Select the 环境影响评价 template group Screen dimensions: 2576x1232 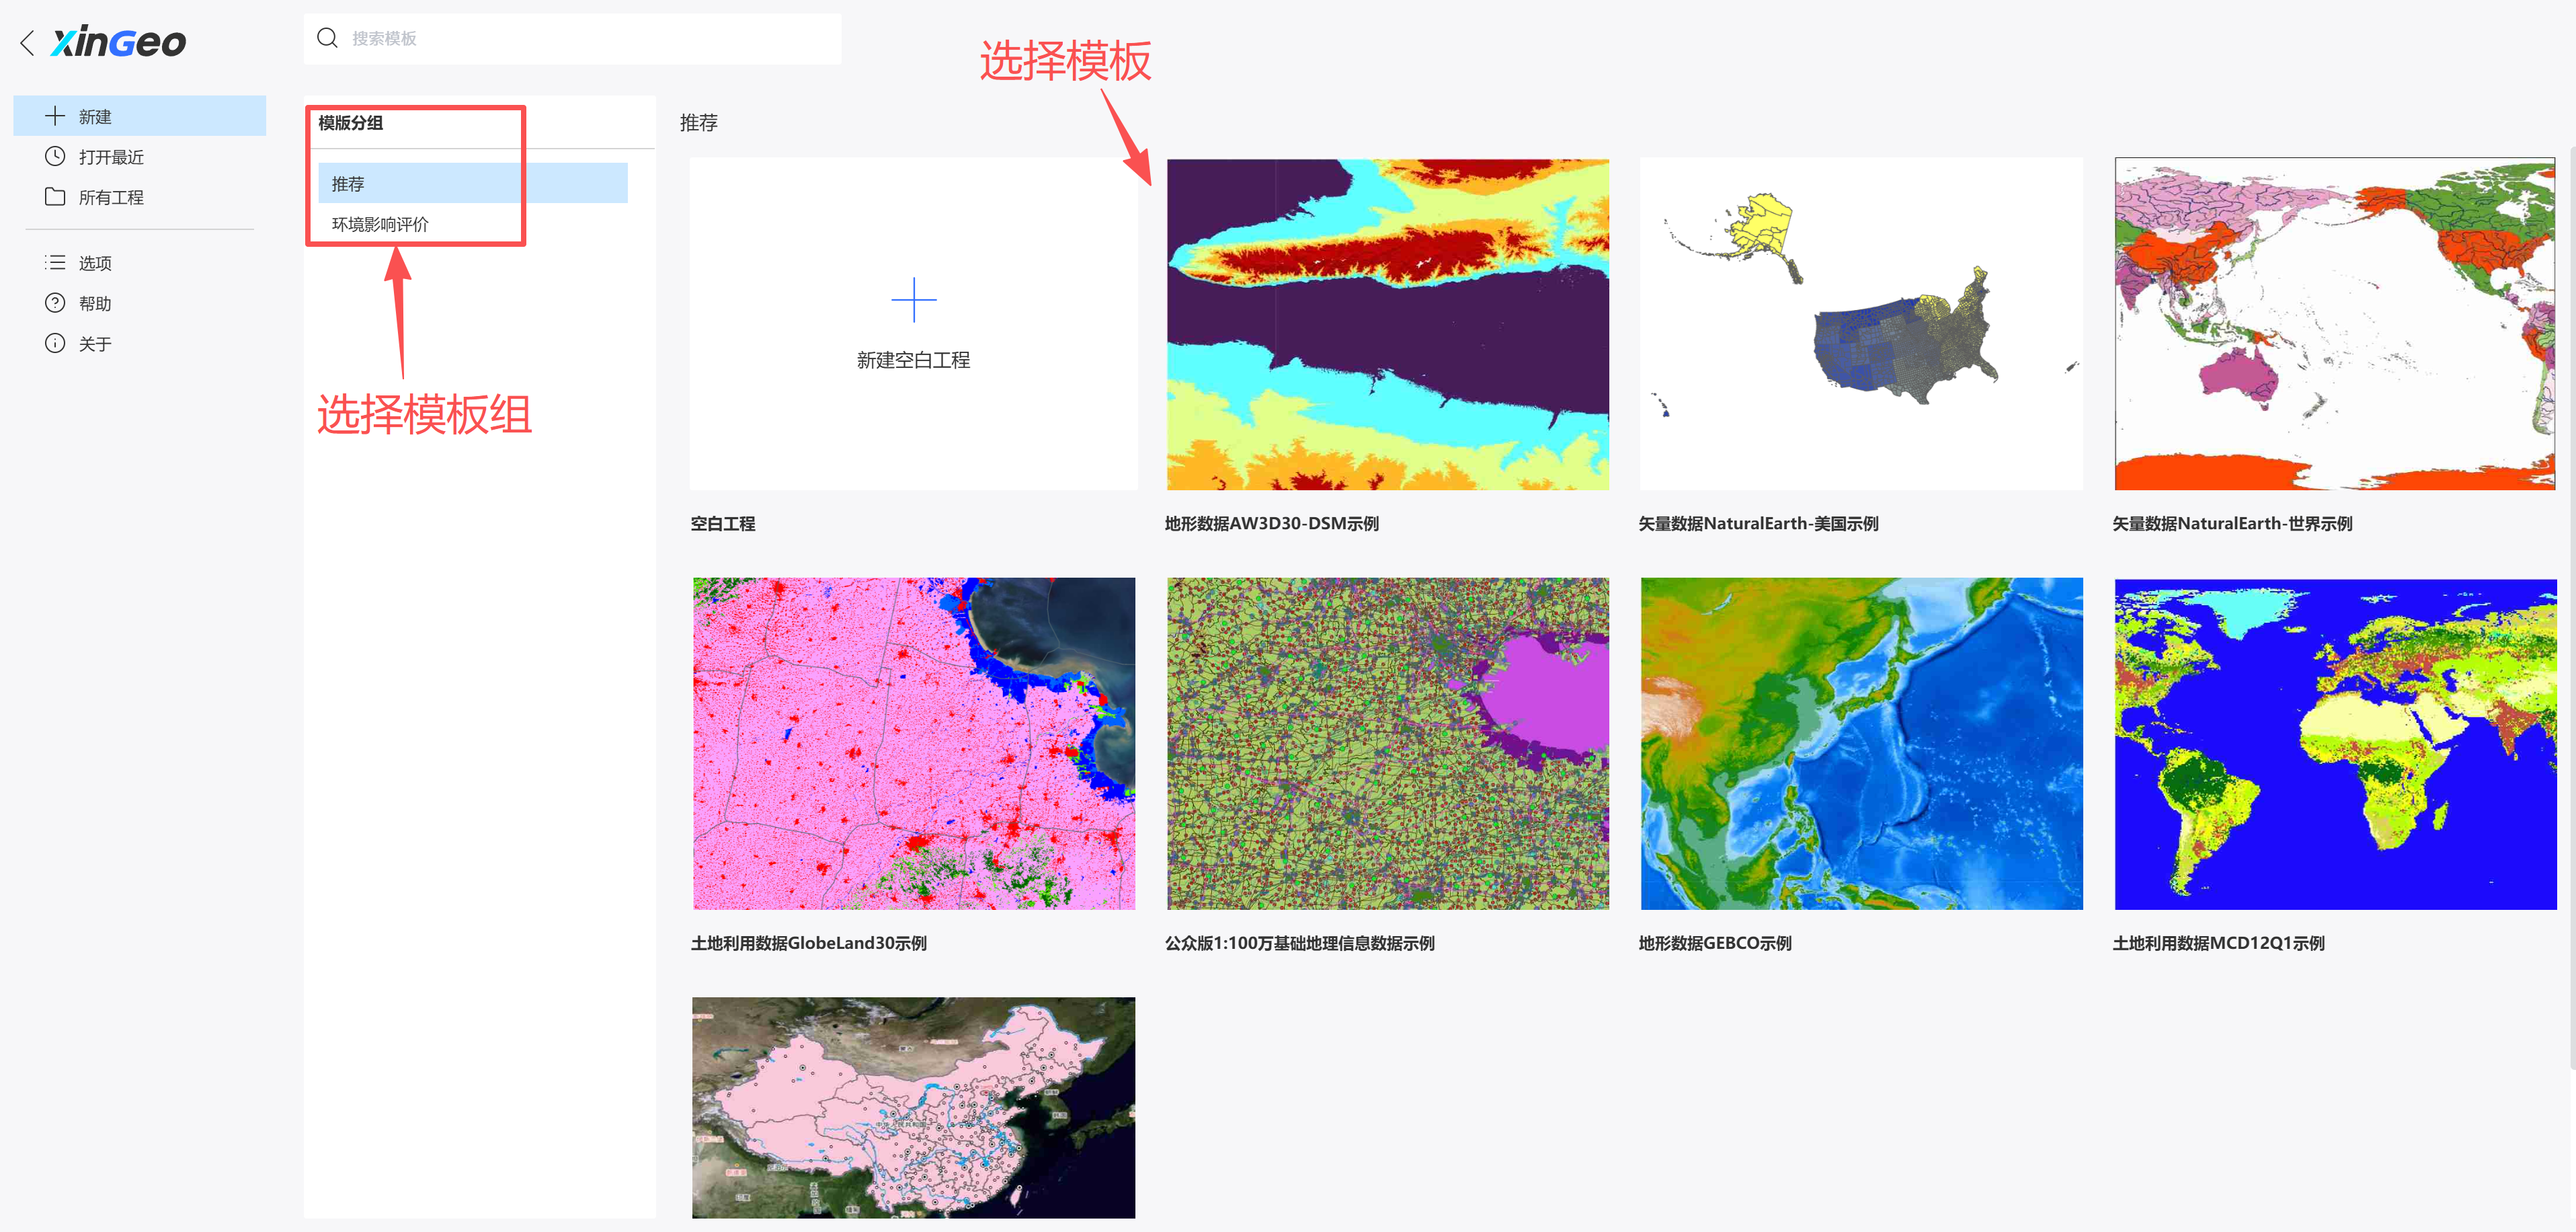tap(380, 224)
